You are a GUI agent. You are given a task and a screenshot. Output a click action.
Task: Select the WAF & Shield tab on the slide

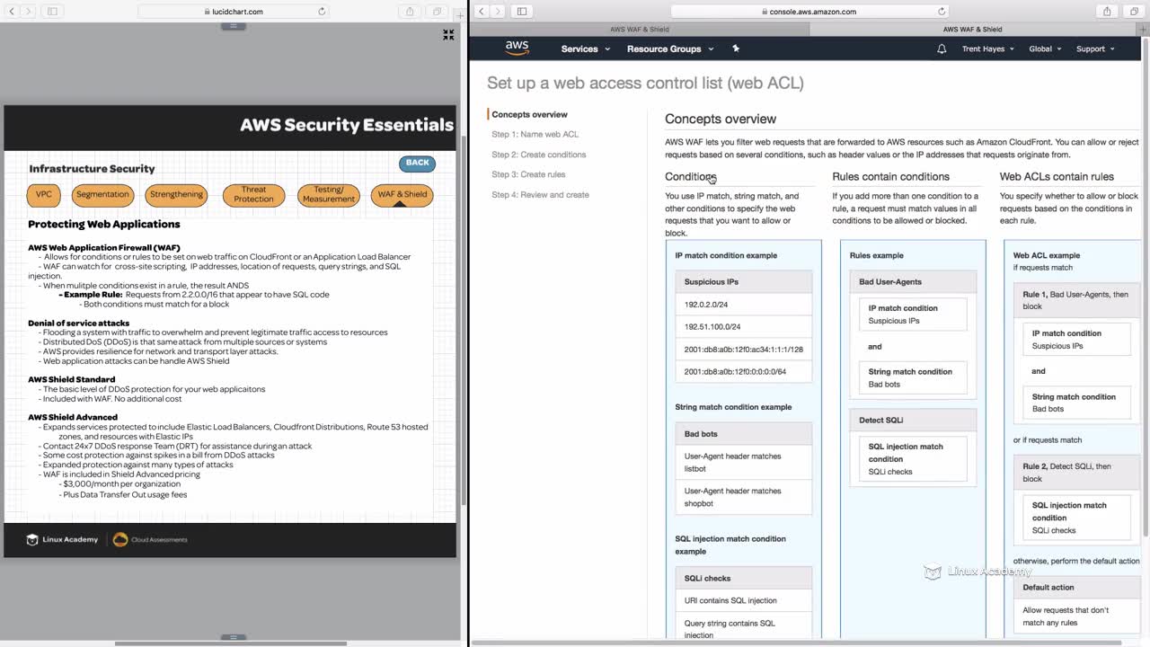coord(402,195)
